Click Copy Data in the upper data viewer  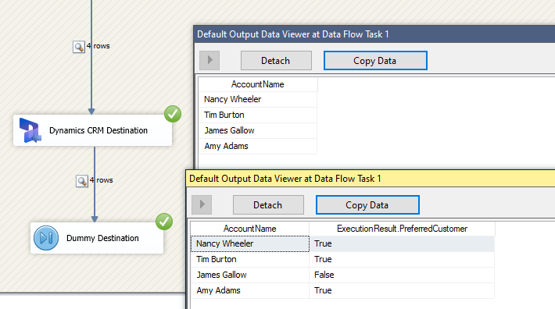click(375, 60)
